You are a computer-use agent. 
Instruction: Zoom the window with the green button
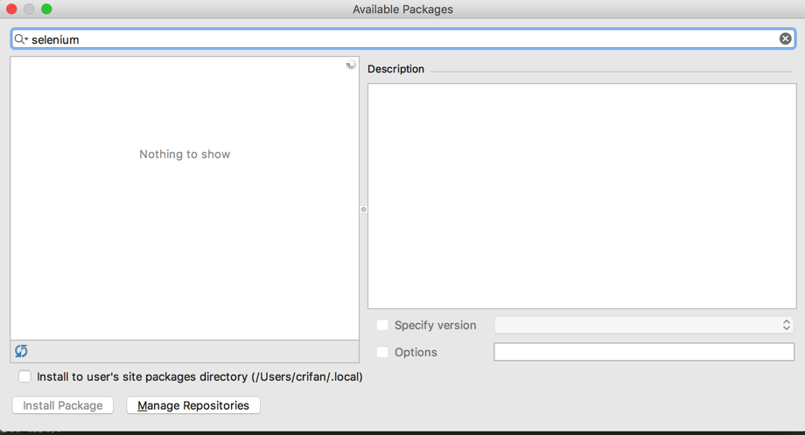(46, 10)
